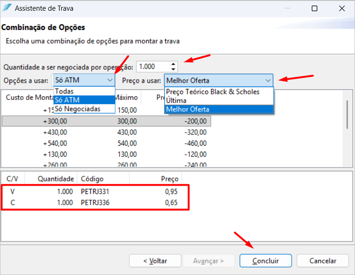Click the price 0,95 cell
Viewport: 355px width, 275px height.
point(171,192)
